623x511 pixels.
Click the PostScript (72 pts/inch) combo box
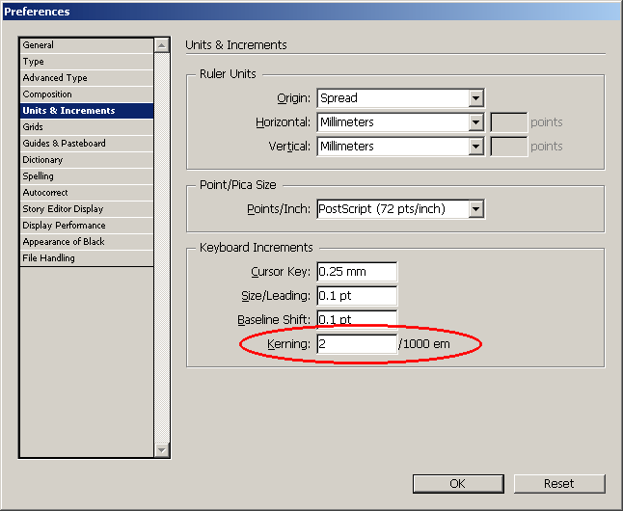click(x=400, y=209)
